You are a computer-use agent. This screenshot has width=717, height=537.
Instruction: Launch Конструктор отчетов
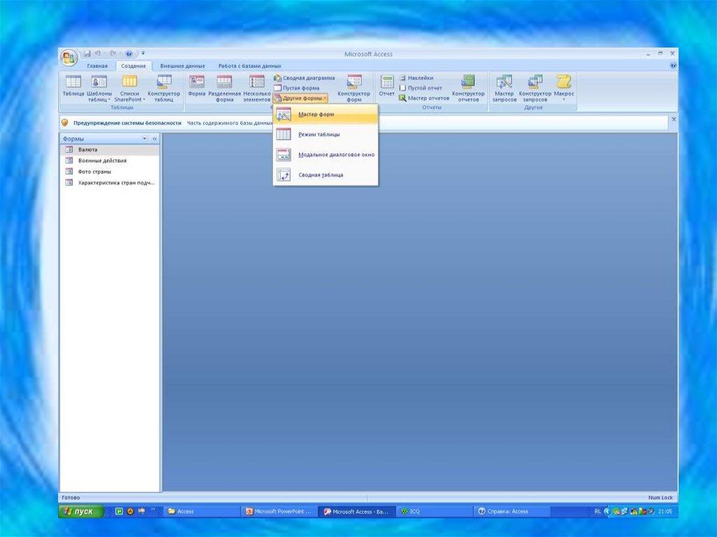click(468, 87)
